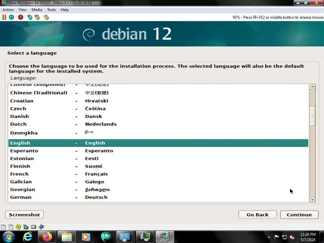
Task: Select Croatian - Hrvatski language
Action: (x=158, y=101)
